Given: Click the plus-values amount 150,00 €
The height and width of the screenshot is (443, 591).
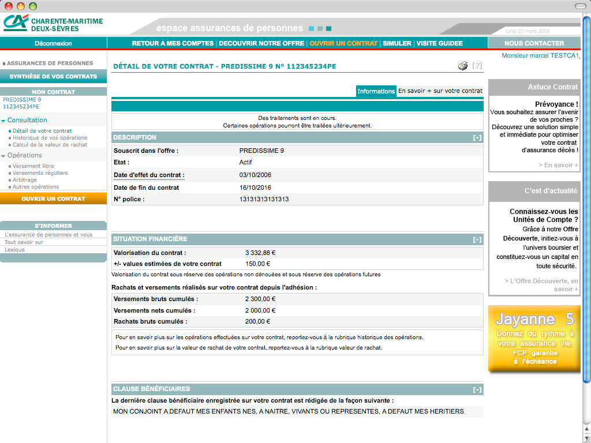Looking at the screenshot, I should 258,264.
